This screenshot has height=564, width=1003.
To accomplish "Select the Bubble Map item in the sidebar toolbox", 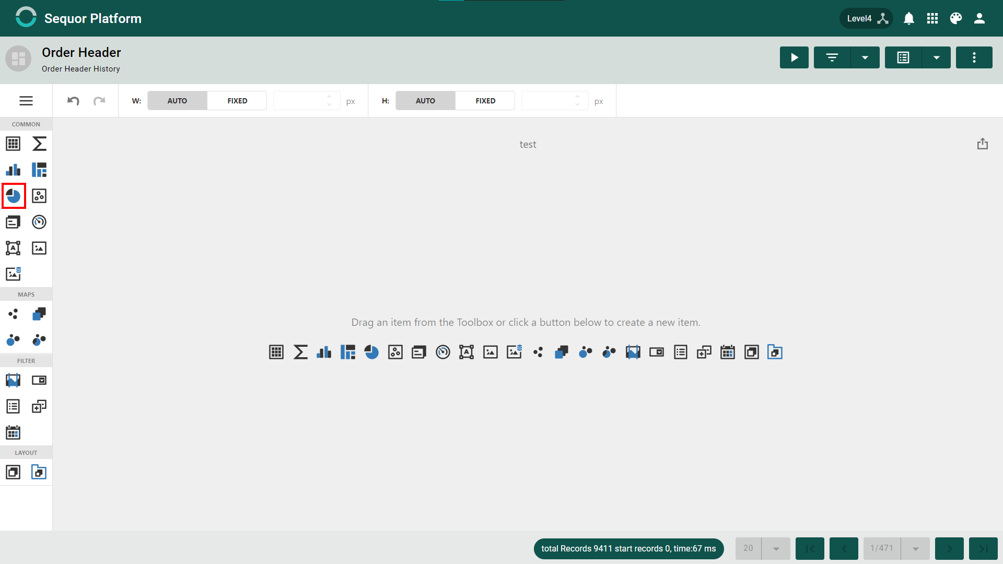I will click(x=13, y=340).
